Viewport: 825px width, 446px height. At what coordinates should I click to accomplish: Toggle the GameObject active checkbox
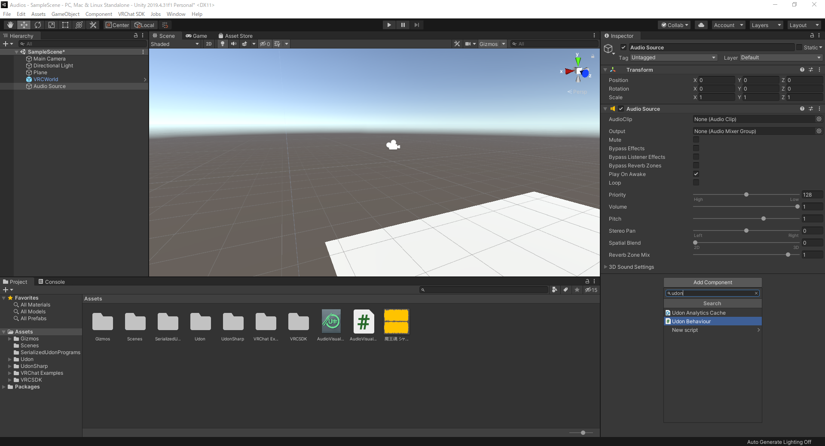tap(623, 47)
